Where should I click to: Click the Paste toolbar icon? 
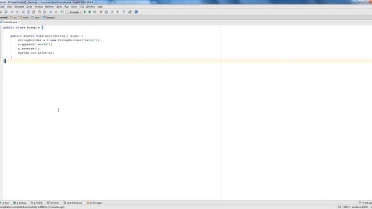click(34, 12)
